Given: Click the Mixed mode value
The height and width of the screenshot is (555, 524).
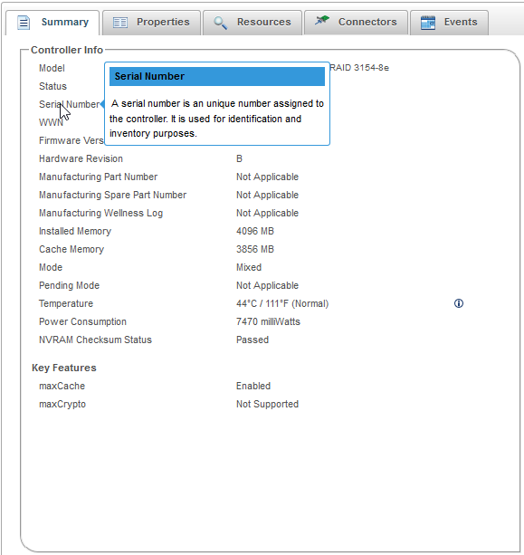Looking at the screenshot, I should coord(249,267).
